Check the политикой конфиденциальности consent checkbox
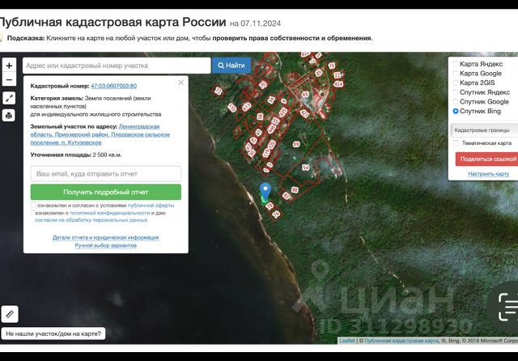Screen dimensions: 518x361 point(32,213)
